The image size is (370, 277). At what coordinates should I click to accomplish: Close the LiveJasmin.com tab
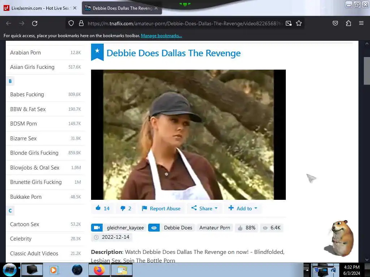point(75,8)
